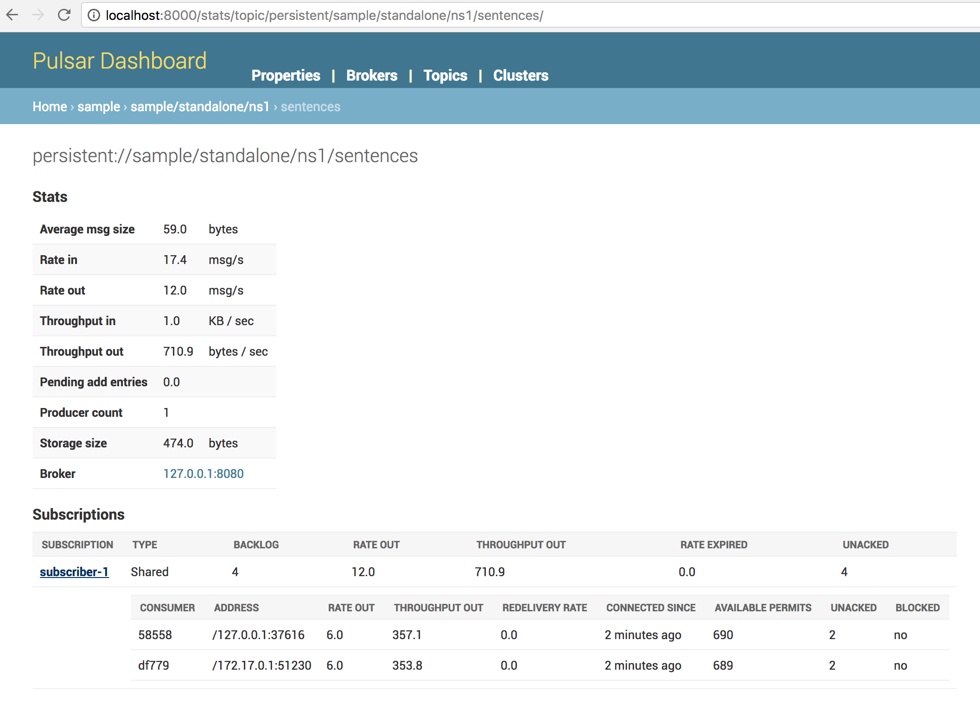Navigate to sample breadcrumb link

click(98, 107)
